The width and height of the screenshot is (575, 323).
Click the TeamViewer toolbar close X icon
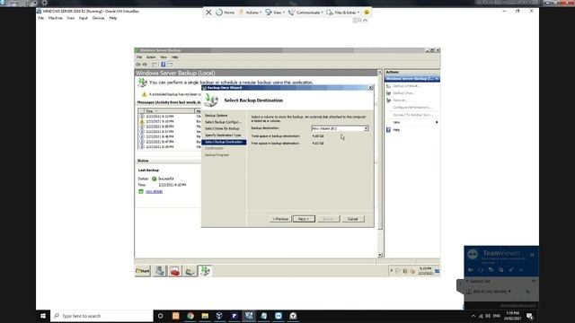(x=208, y=12)
